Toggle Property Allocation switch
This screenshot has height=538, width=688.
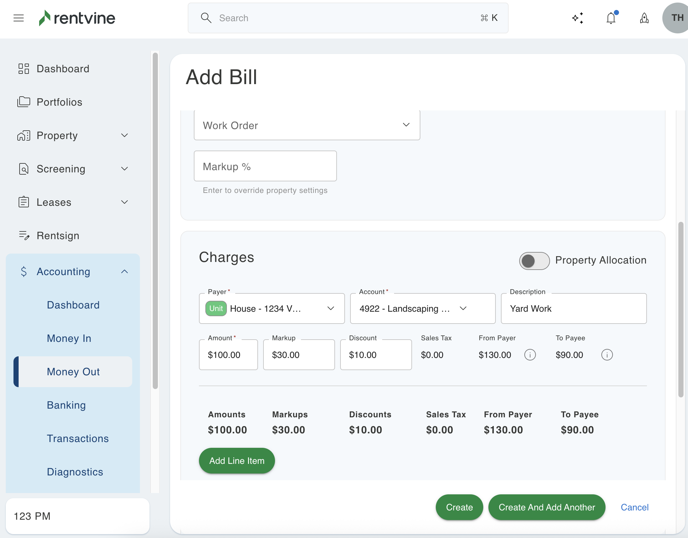(x=534, y=261)
